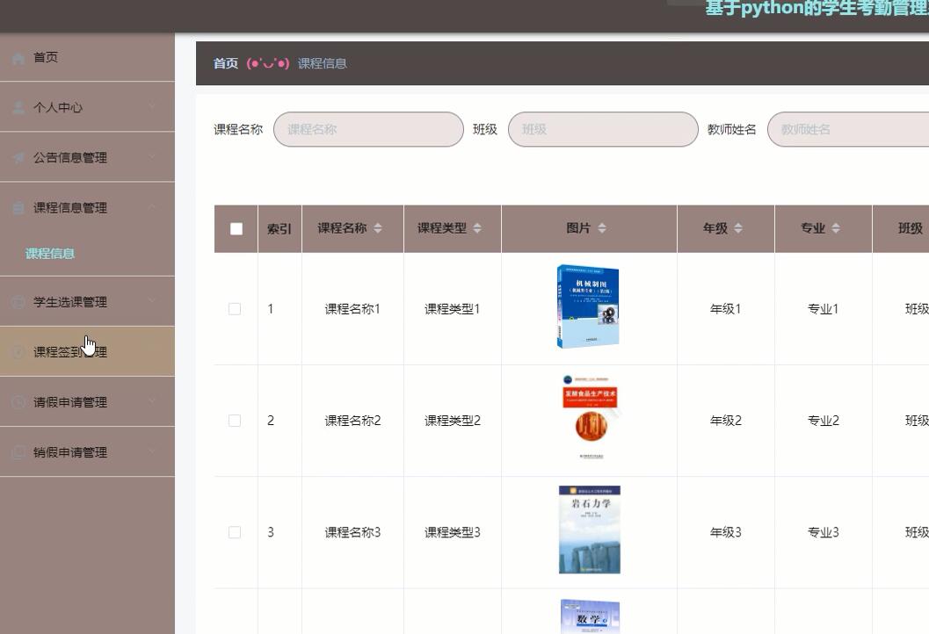Sort by 课程类型 column arrows

click(x=477, y=228)
